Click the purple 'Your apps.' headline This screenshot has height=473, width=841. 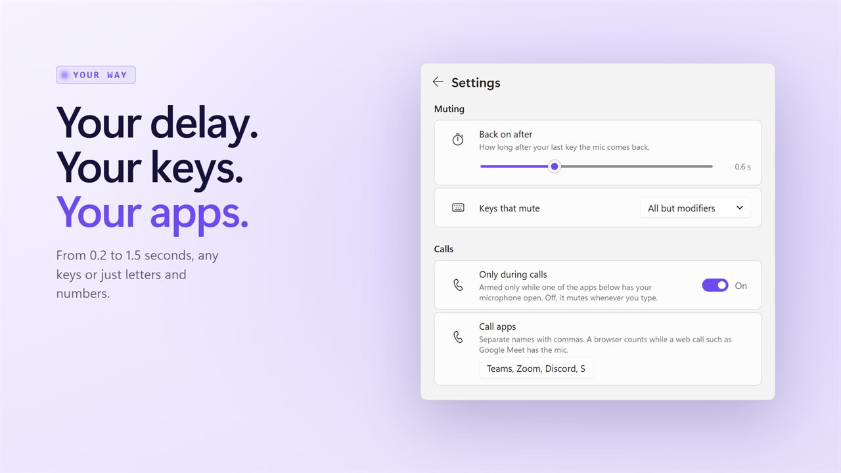click(152, 212)
